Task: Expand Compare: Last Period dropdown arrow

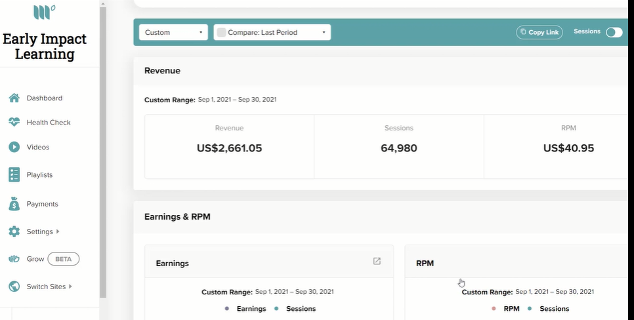Action: [x=324, y=32]
